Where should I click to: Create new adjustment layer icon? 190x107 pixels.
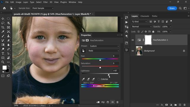171,105
